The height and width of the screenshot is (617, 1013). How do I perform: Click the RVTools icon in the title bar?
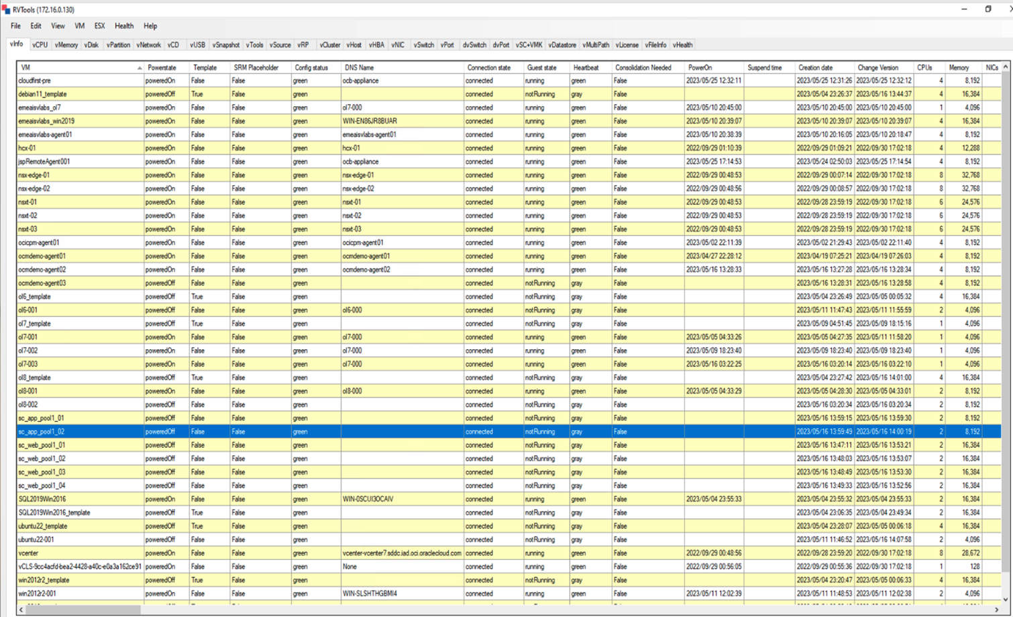7,10
